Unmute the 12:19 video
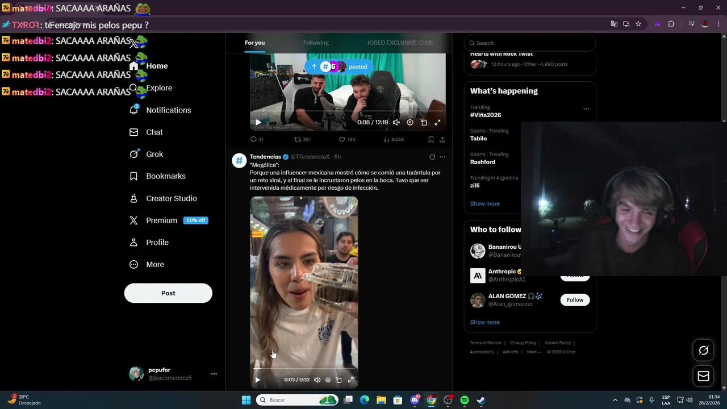 click(x=396, y=122)
